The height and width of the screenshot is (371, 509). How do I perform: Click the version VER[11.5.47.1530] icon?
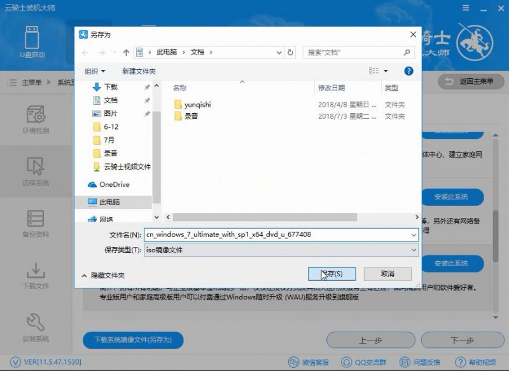point(15,361)
